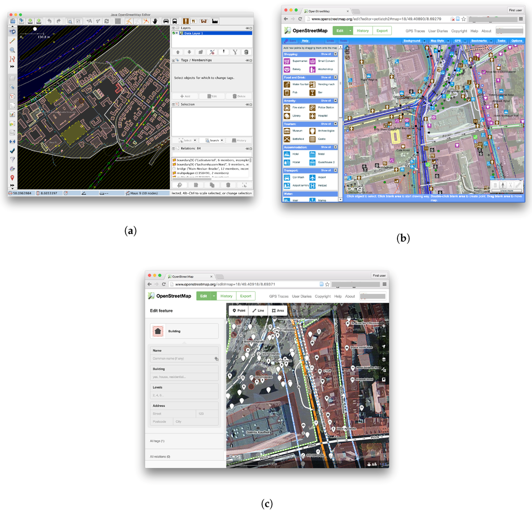The width and height of the screenshot is (532, 511).
Task: Collapse the Tags / Memberships panel
Action: tap(174, 60)
